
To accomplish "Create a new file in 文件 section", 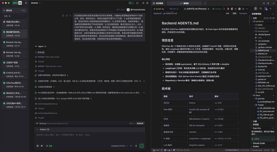I will (264, 18).
